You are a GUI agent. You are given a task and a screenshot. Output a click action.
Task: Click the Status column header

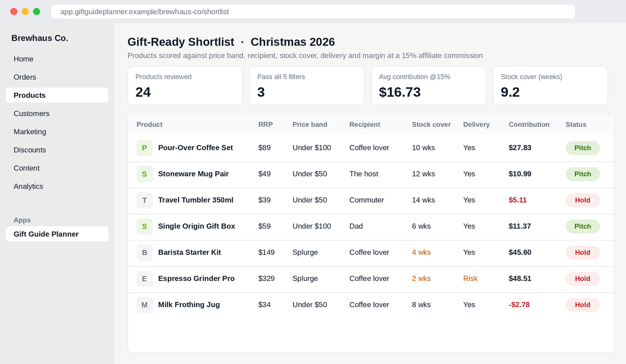[576, 125]
